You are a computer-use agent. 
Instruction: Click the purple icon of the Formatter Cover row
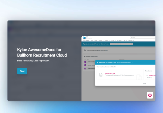click(x=85, y=65)
